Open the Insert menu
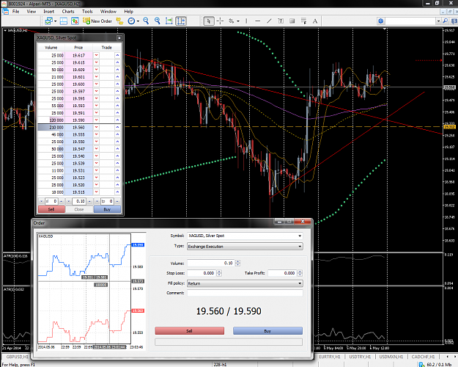 pyautogui.click(x=49, y=12)
